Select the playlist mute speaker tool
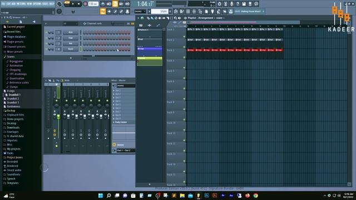This screenshot has width=356, height=200. click(160, 18)
